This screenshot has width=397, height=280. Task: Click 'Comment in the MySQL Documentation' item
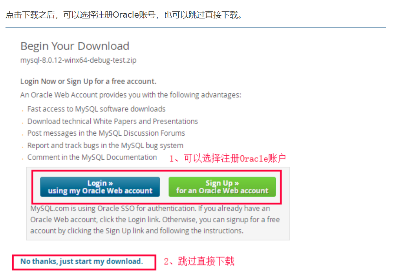92,157
